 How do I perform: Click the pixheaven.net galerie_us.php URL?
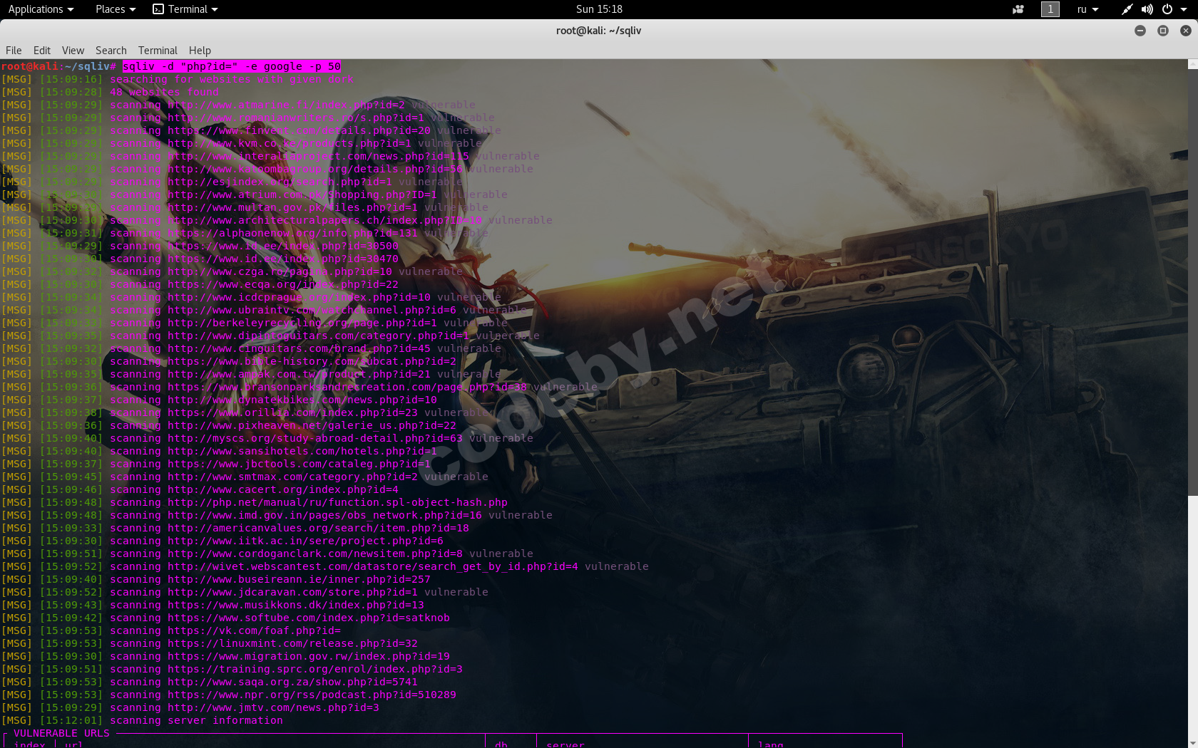312,425
